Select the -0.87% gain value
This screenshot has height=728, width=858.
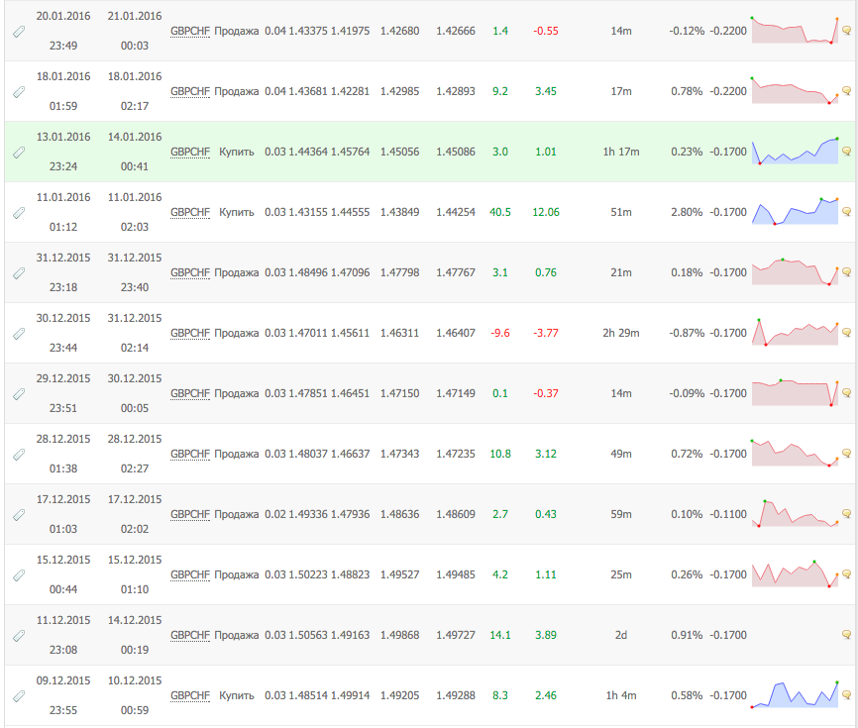[687, 333]
